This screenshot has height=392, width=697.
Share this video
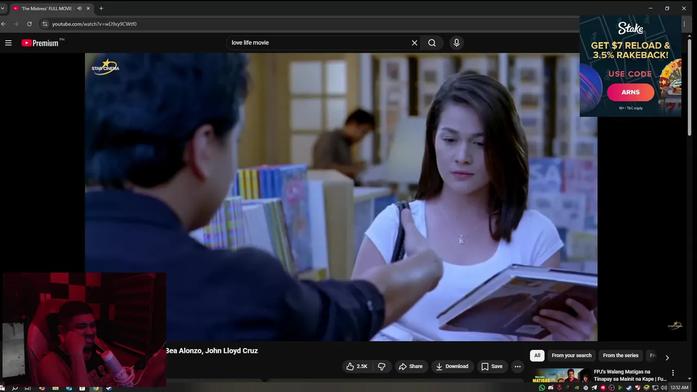[x=411, y=366]
